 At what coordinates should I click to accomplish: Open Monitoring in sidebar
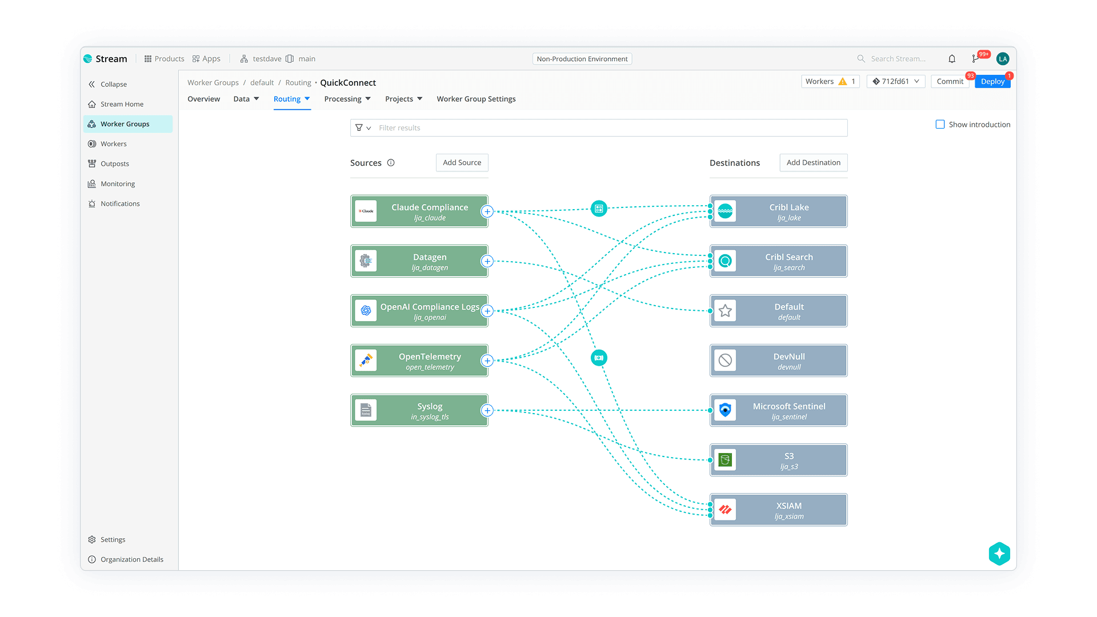pyautogui.click(x=111, y=184)
